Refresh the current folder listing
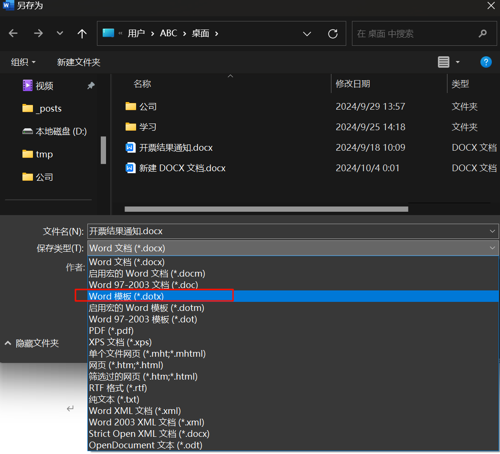Screen dimensions: 500x454 [333, 33]
